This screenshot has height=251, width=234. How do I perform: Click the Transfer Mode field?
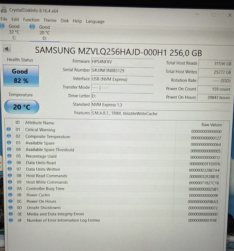[122, 88]
